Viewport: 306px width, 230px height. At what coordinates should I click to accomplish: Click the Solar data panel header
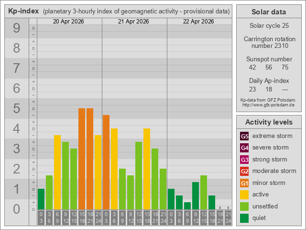tap(268, 12)
